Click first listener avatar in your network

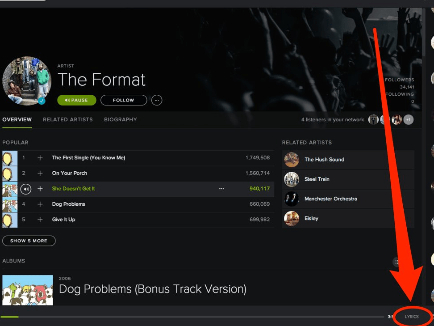pyautogui.click(x=373, y=120)
